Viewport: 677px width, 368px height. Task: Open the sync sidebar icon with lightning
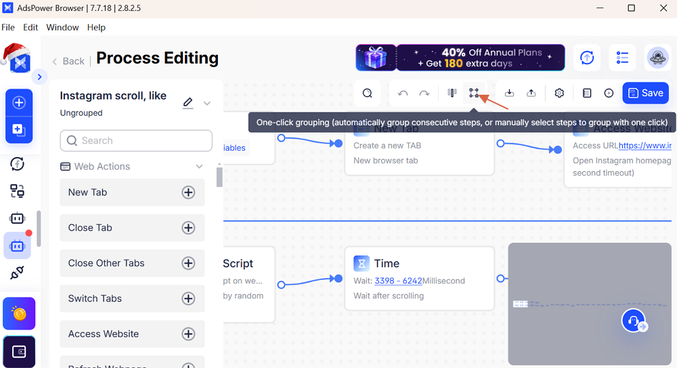18,164
